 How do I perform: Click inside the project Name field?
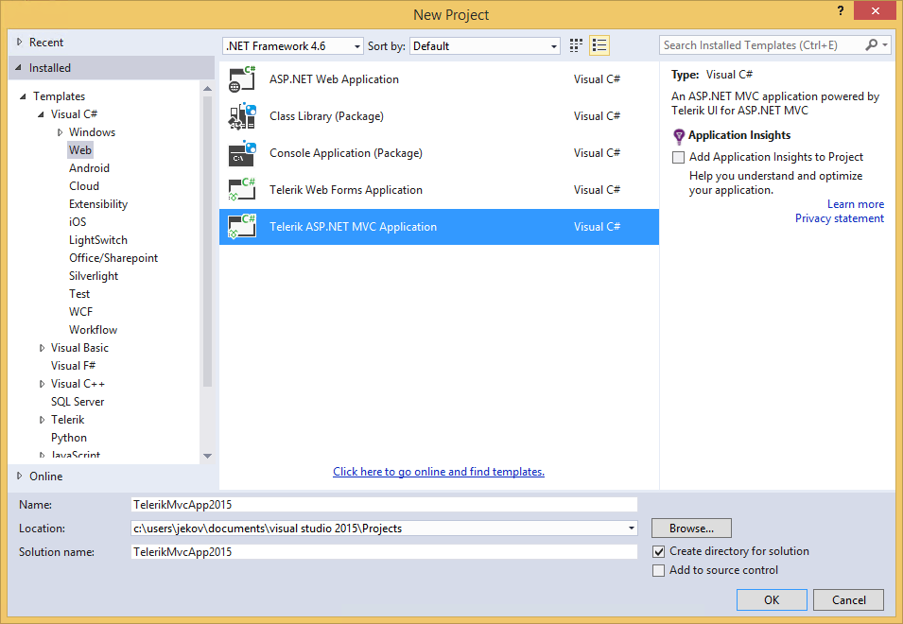click(378, 504)
